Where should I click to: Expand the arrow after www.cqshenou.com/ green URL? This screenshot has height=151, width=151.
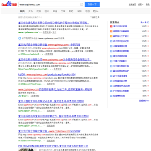click(40, 32)
